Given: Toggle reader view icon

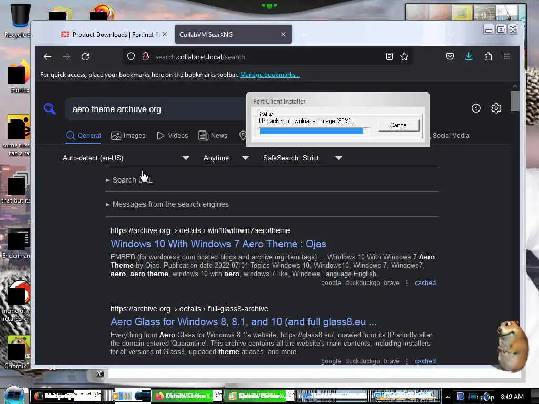Looking at the screenshot, I should tap(389, 57).
